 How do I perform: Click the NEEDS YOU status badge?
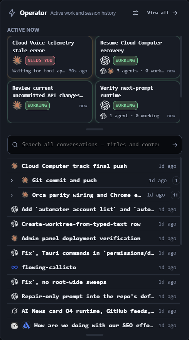pos(40,60)
